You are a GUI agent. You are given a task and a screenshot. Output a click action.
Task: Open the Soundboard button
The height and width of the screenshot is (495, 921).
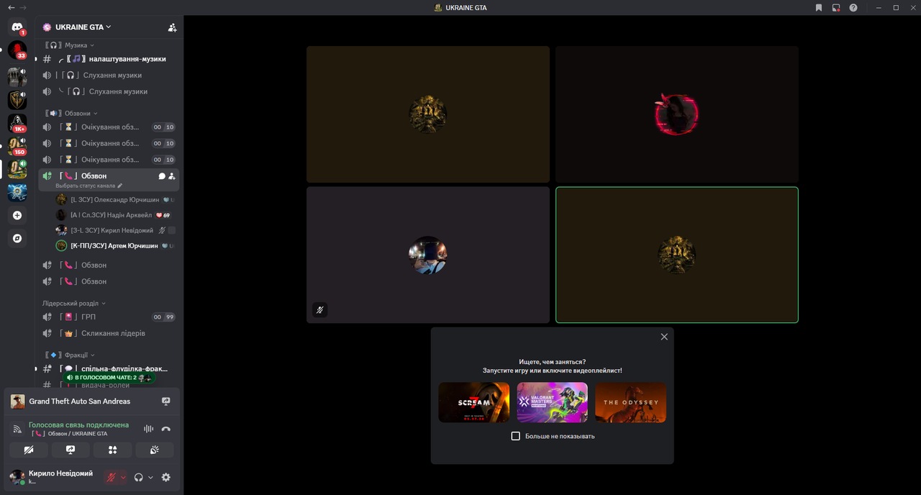(x=154, y=450)
